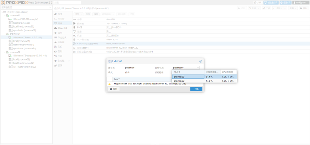Select storage ops-cluster (proxmox61)

coord(24,48)
